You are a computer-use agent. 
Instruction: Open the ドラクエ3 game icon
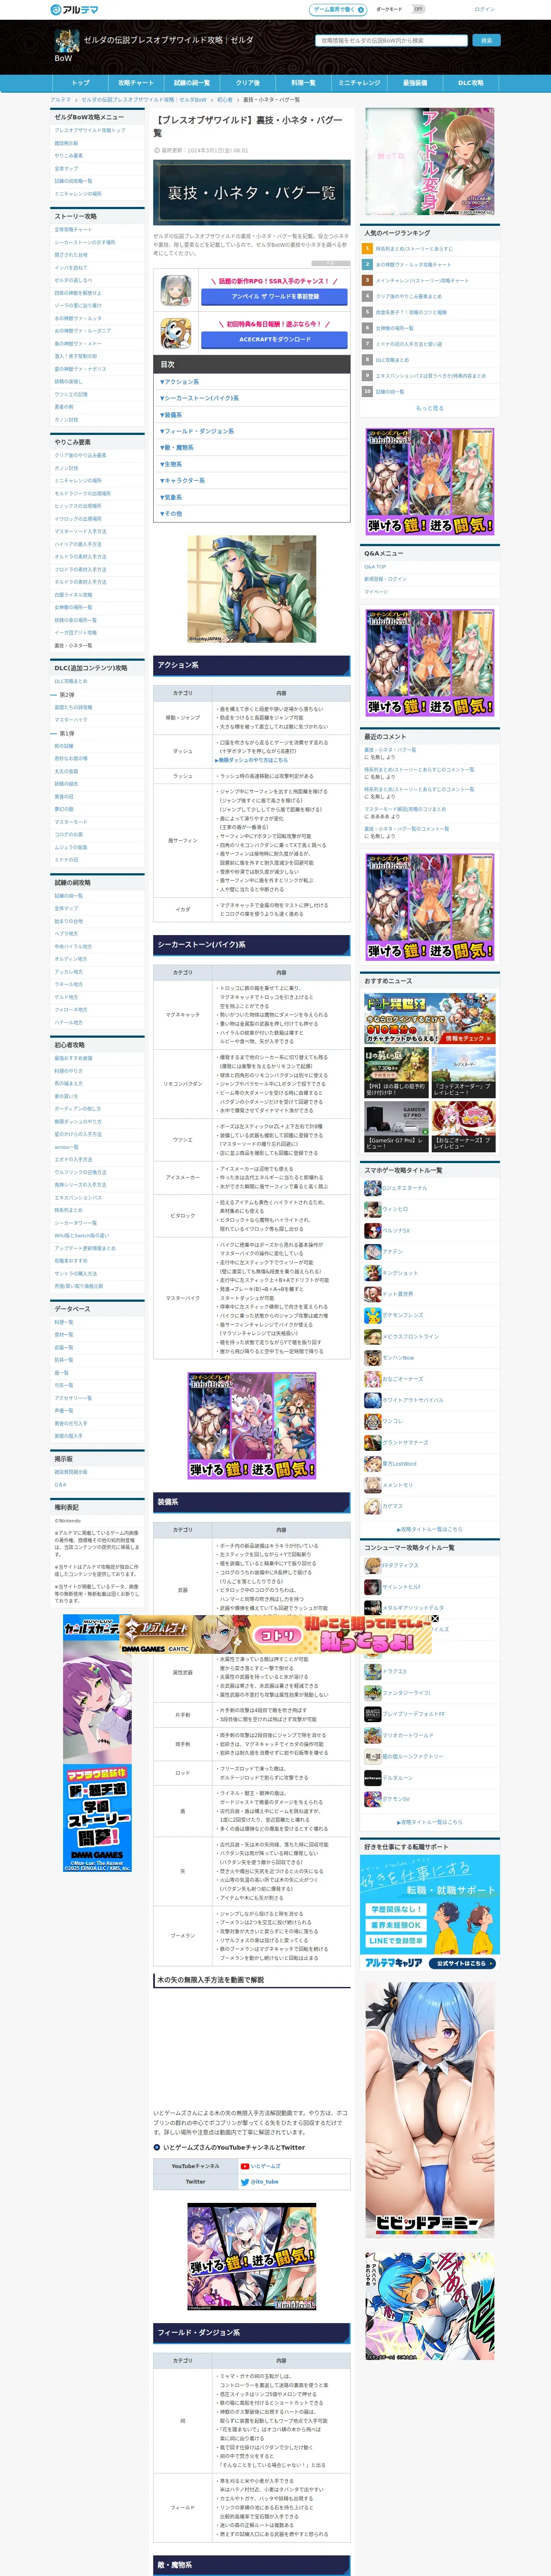372,1671
